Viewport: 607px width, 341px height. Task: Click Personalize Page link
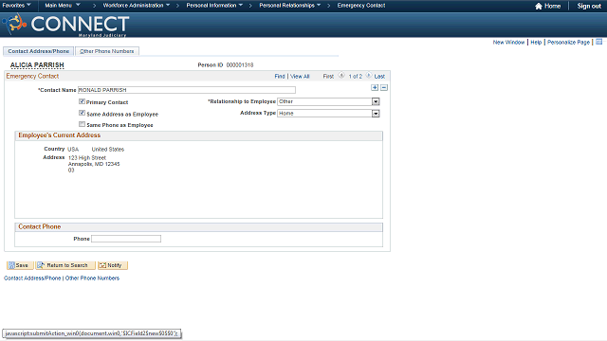(568, 42)
